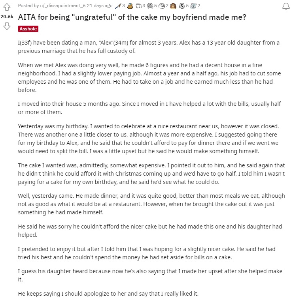Upvote the AITA cake post

(x=6, y=7)
